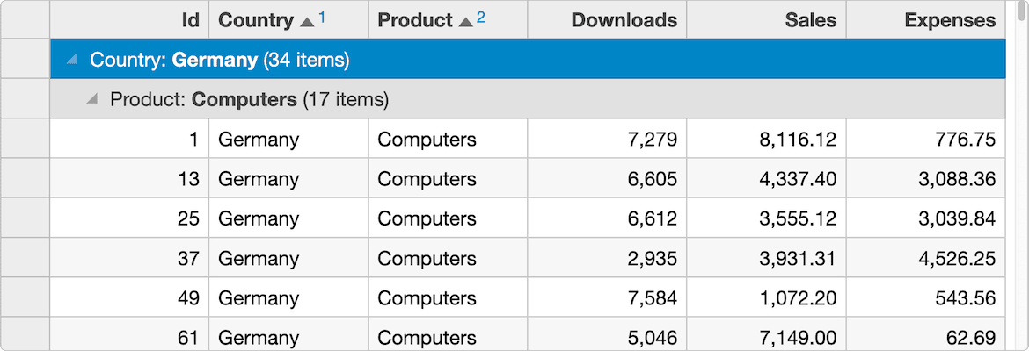The image size is (1029, 351).
Task: Collapse the Country: Germany group
Action: tap(72, 60)
